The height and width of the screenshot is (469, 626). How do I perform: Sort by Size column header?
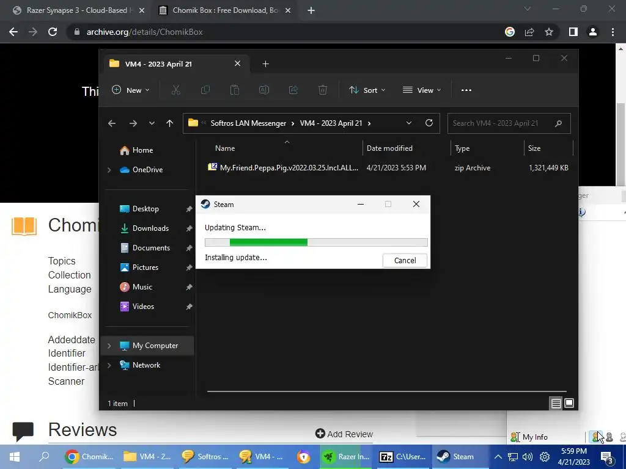coord(548,148)
